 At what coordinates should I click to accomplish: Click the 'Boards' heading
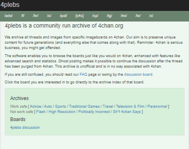[18, 119]
